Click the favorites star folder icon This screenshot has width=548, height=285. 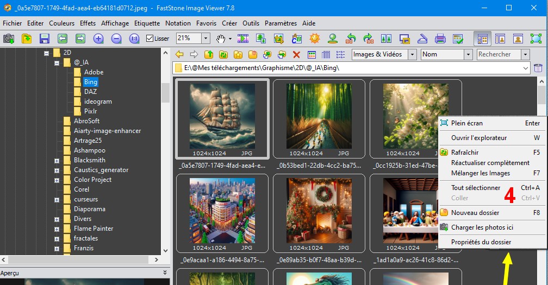(x=238, y=54)
